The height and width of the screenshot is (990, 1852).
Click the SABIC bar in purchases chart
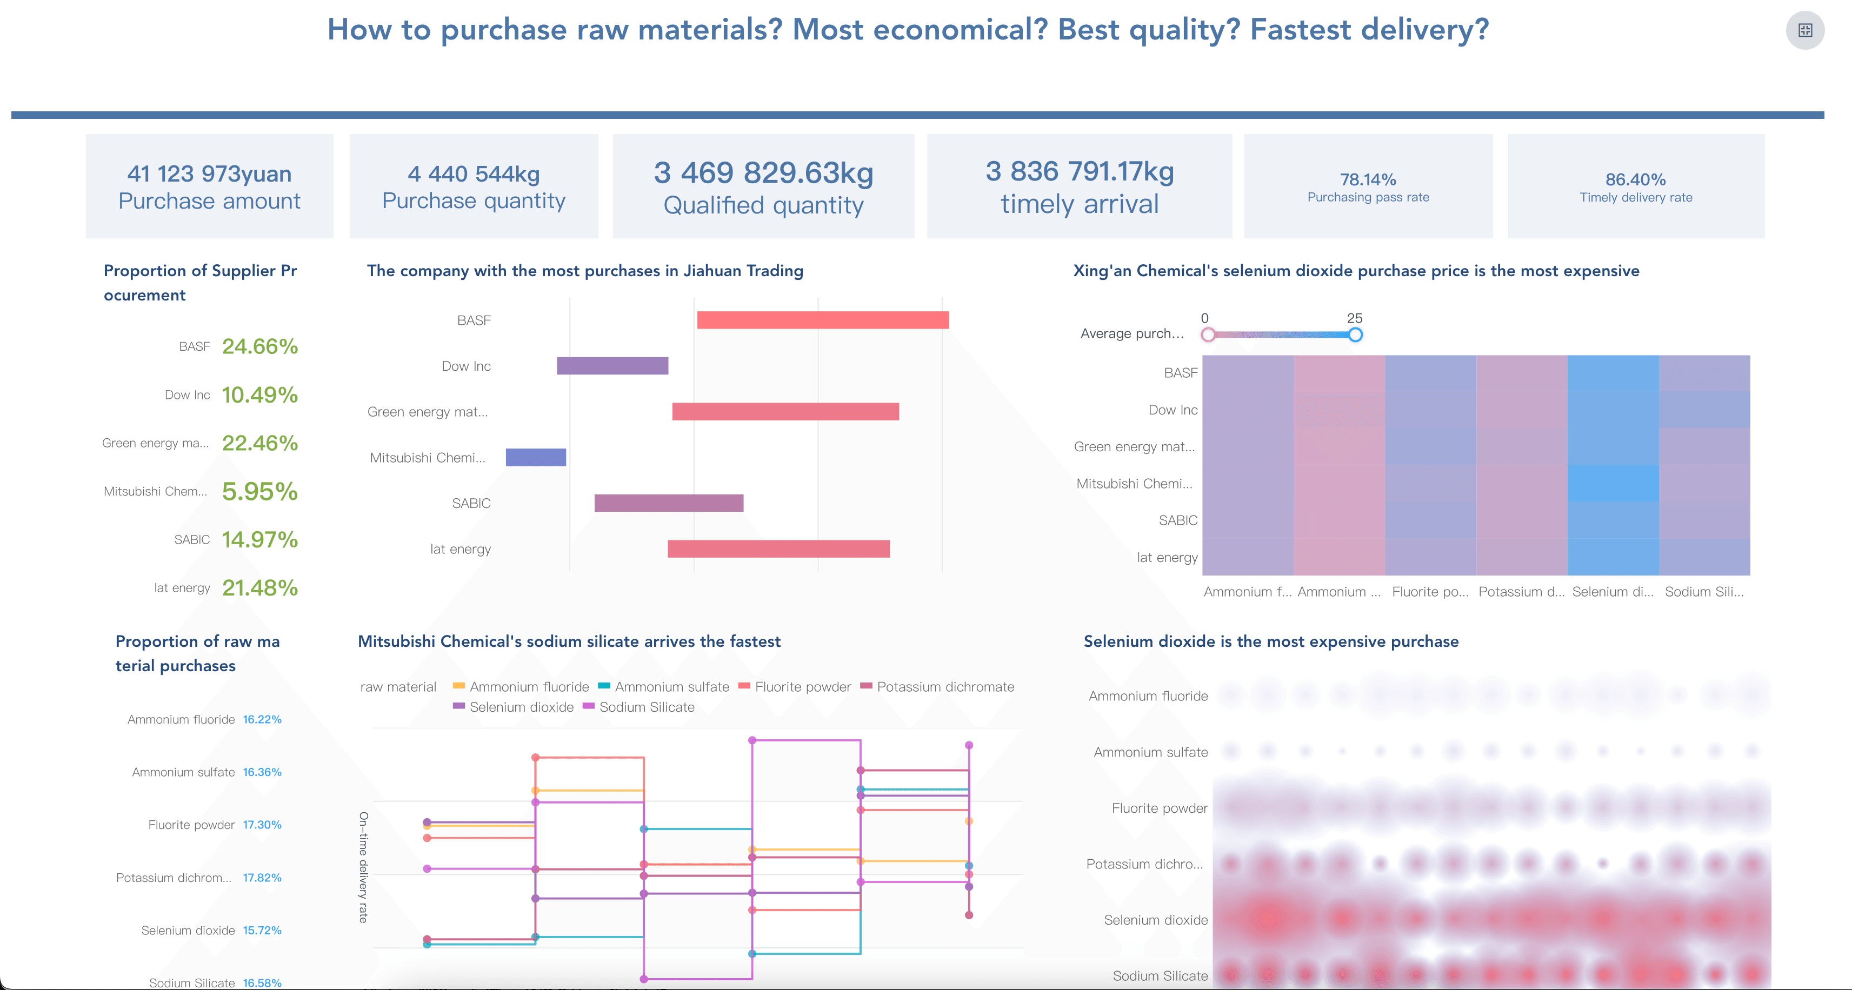[669, 503]
